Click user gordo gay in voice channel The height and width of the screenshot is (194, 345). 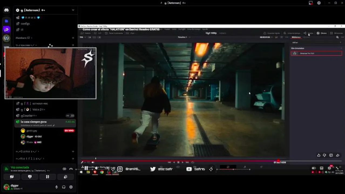click(x=32, y=131)
